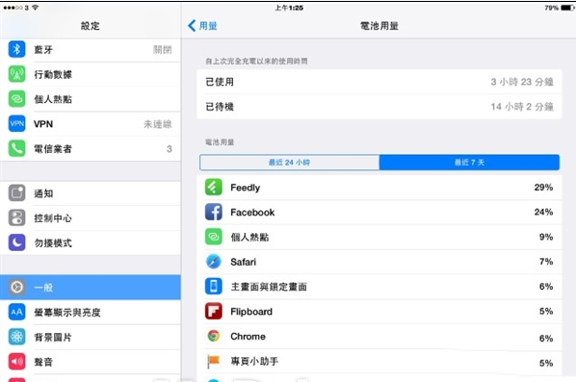This screenshot has width=576, height=382.
Task: Tap the 關閉 Bluetooth status value
Action: (x=163, y=49)
